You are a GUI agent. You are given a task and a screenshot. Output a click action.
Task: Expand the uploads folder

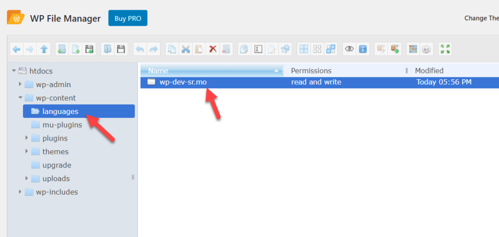(x=27, y=178)
